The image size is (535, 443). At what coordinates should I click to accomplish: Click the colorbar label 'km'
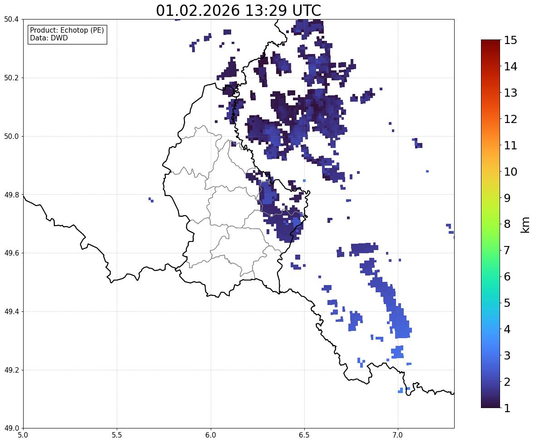point(525,225)
